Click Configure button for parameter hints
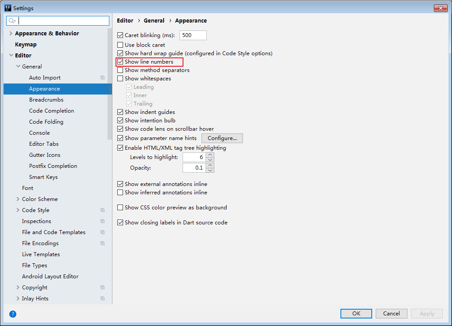Image resolution: width=452 pixels, height=326 pixels. click(222, 138)
